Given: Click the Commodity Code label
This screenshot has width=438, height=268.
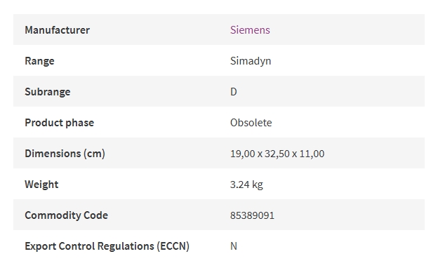Looking at the screenshot, I should click(x=66, y=215).
